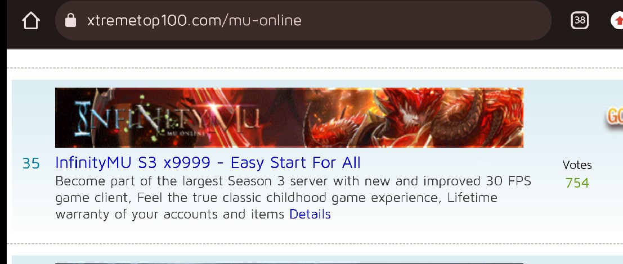Image resolution: width=623 pixels, height=264 pixels.
Task: Click the Votes label
Action: click(577, 165)
